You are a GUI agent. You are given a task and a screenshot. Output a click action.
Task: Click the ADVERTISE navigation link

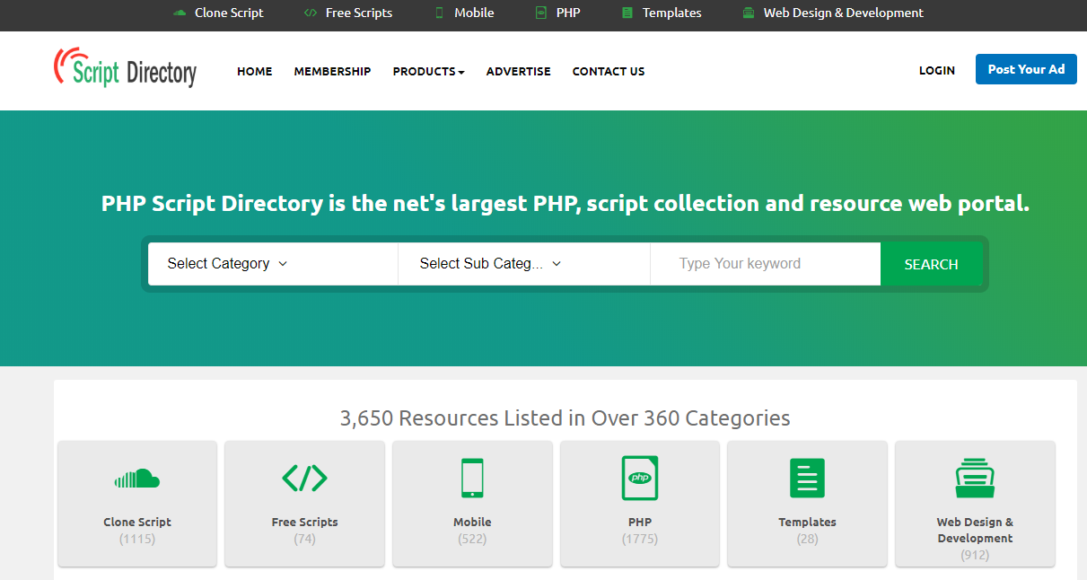pyautogui.click(x=518, y=71)
